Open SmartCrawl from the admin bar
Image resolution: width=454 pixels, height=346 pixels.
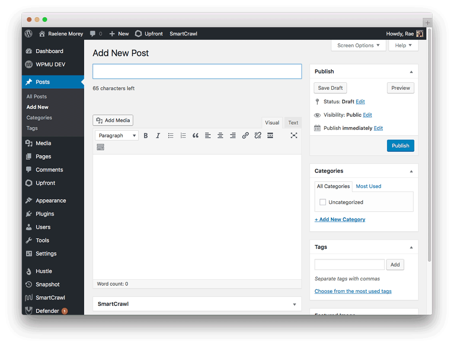183,33
